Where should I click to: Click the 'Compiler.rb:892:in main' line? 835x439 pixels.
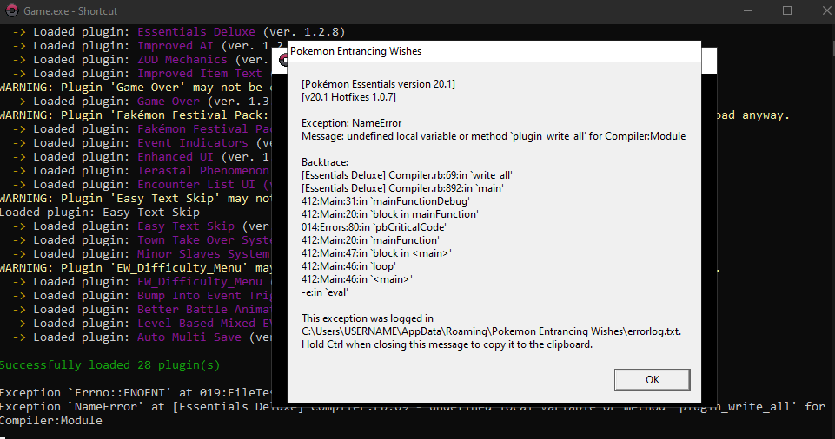(402, 188)
